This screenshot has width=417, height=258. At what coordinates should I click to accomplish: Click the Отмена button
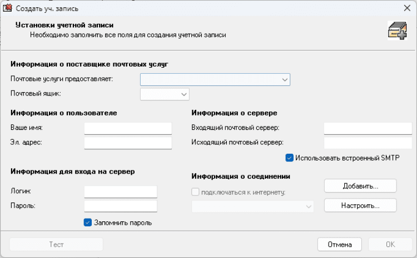[x=339, y=244]
